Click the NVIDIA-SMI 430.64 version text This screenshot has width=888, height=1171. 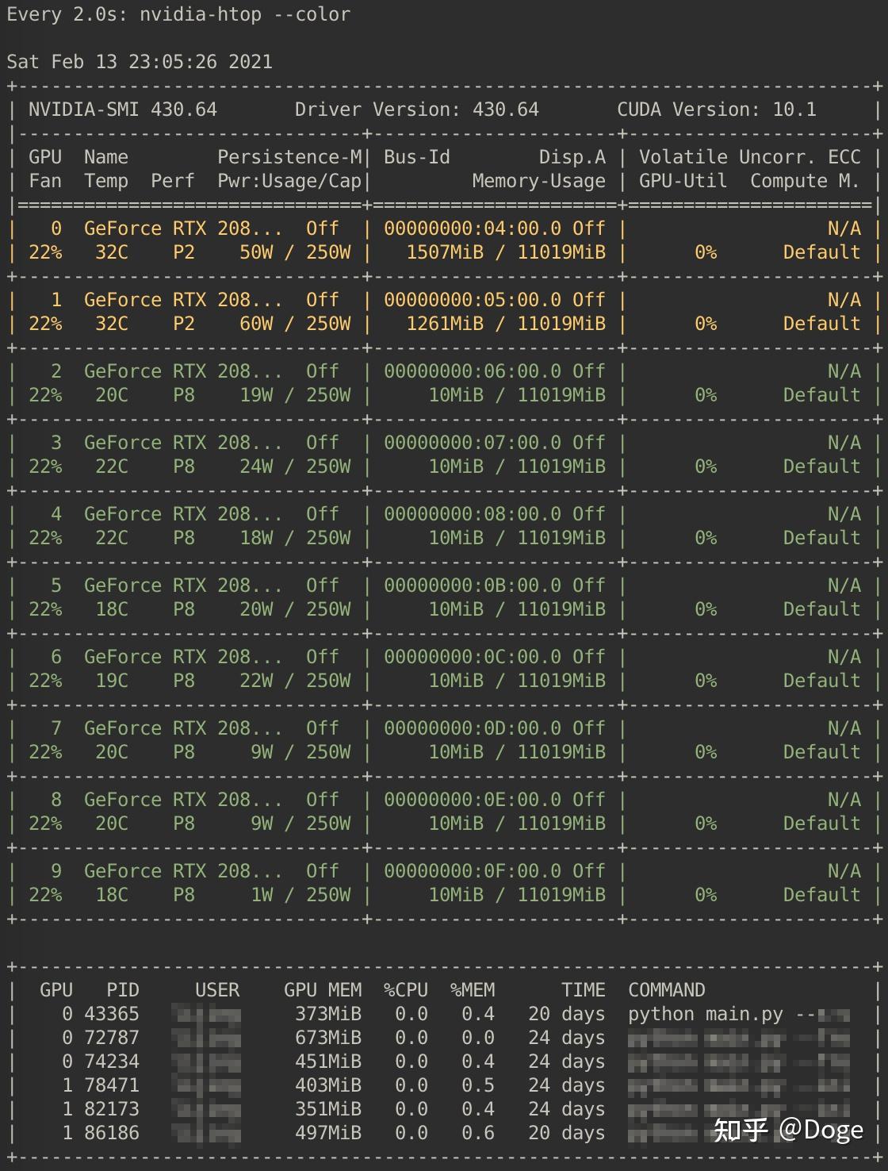(x=123, y=109)
